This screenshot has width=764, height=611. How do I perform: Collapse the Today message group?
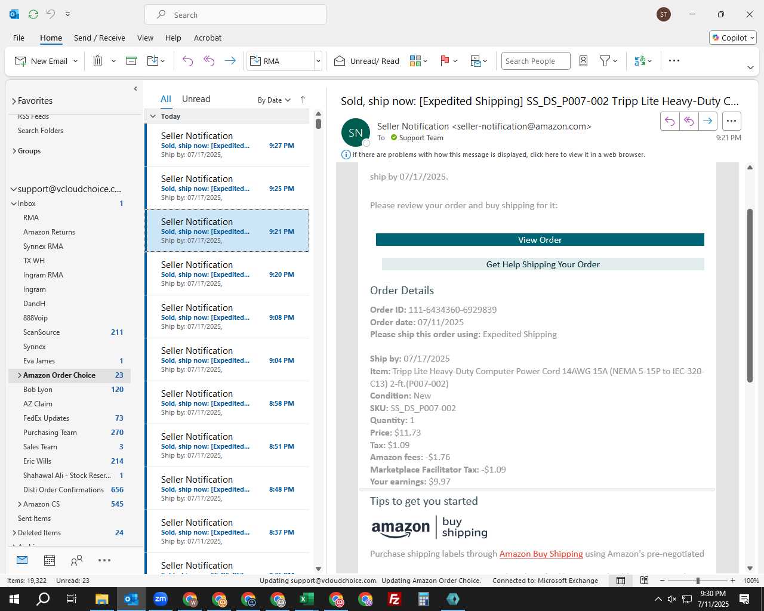(x=153, y=116)
